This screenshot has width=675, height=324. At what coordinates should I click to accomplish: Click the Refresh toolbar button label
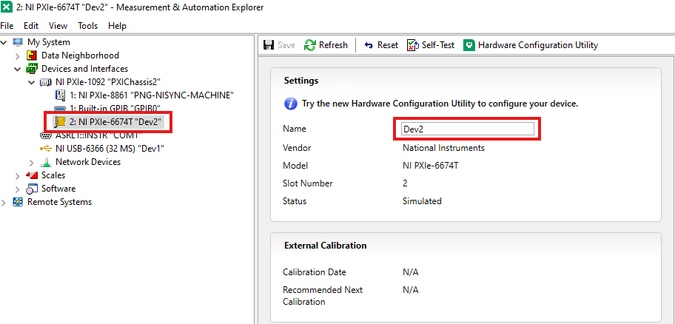tap(333, 45)
